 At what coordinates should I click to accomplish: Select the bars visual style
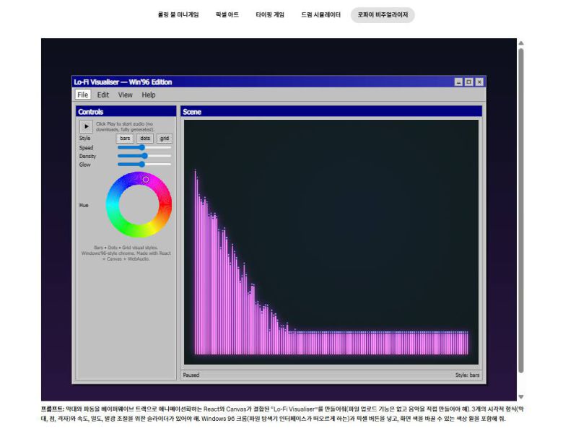click(126, 138)
